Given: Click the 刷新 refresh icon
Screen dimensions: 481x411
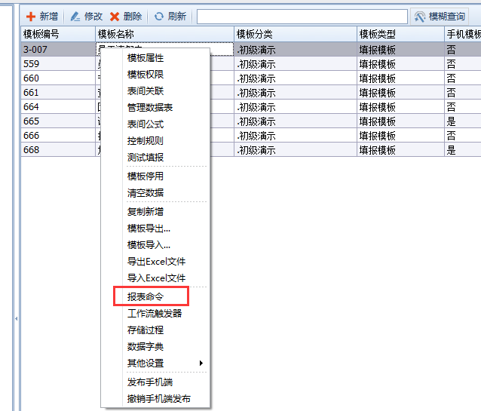Looking at the screenshot, I should tap(159, 17).
